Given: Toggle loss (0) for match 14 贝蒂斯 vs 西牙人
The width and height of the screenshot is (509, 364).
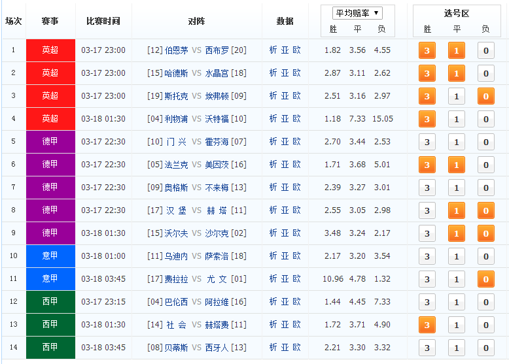Looking at the screenshot, I should coord(486,348).
